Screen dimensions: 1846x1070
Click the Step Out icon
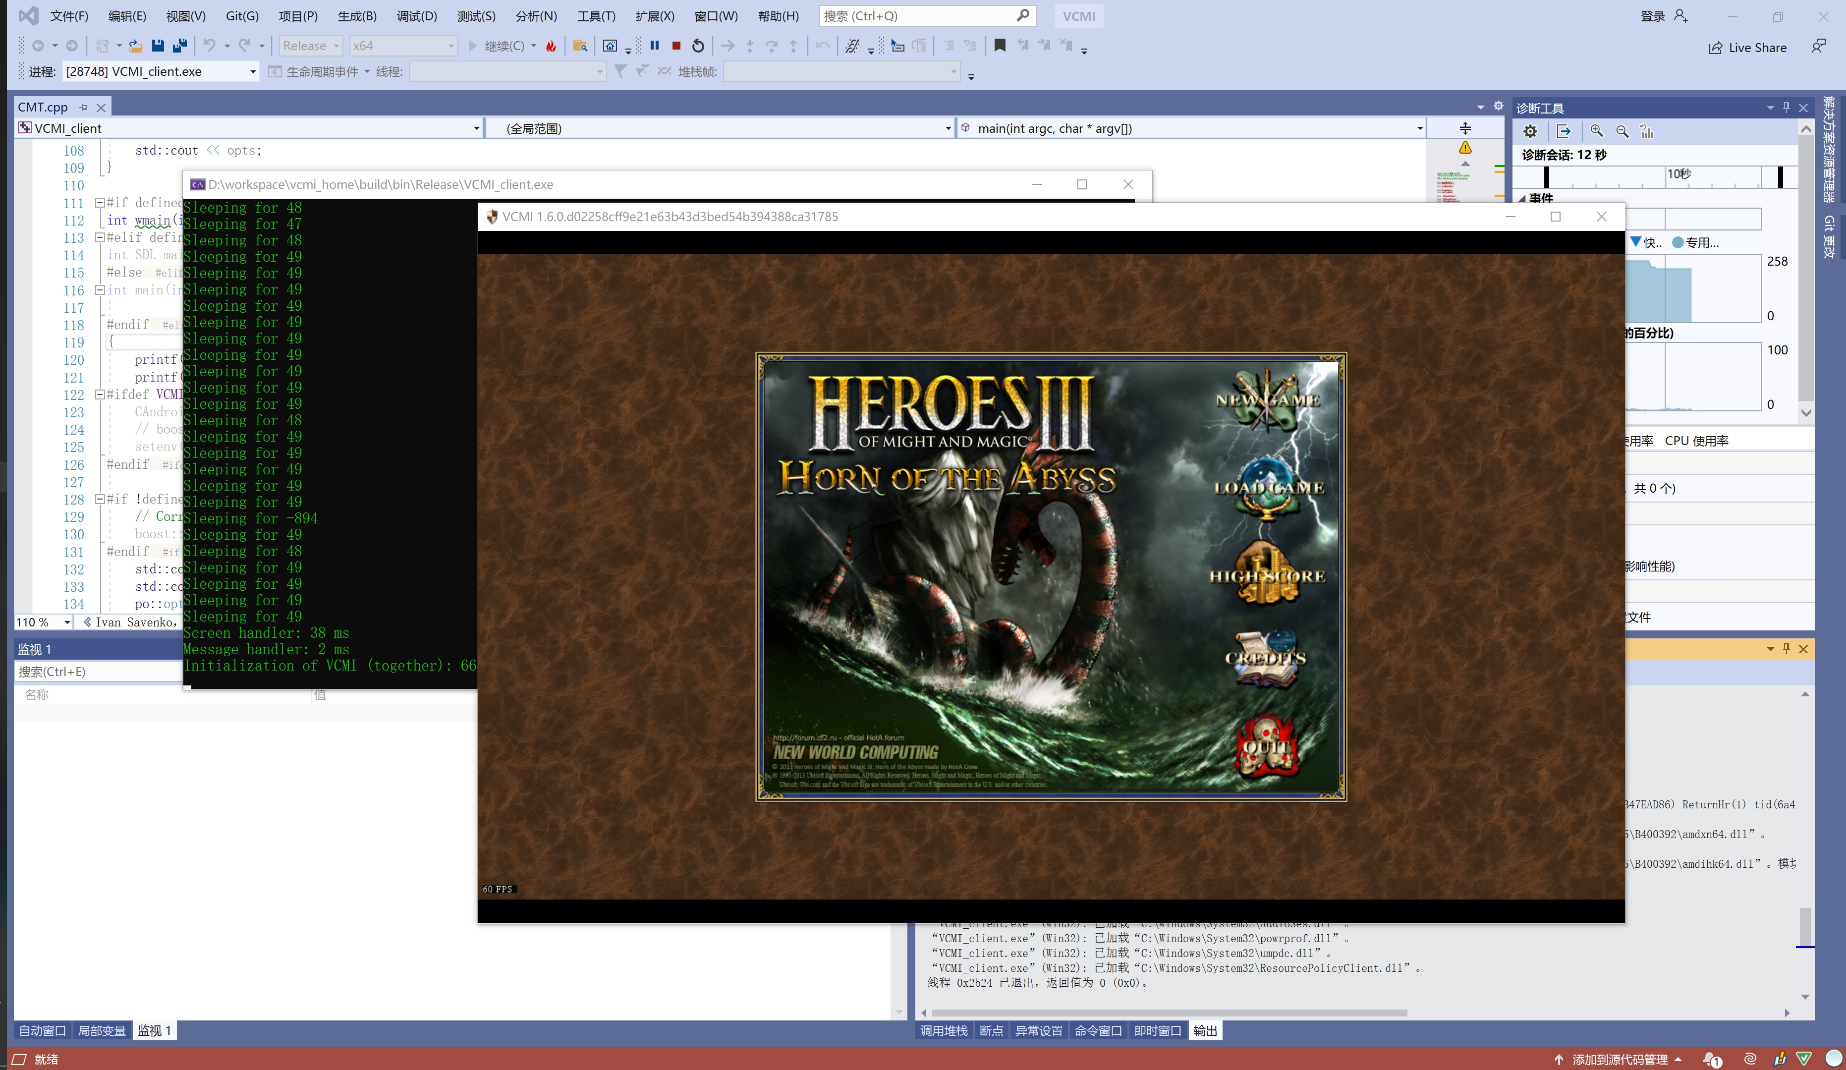(793, 46)
